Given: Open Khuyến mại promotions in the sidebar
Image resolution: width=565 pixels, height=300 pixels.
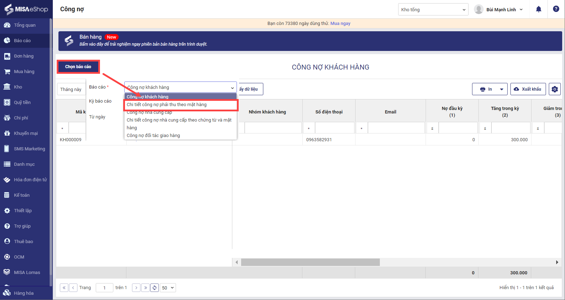Looking at the screenshot, I should (25, 133).
